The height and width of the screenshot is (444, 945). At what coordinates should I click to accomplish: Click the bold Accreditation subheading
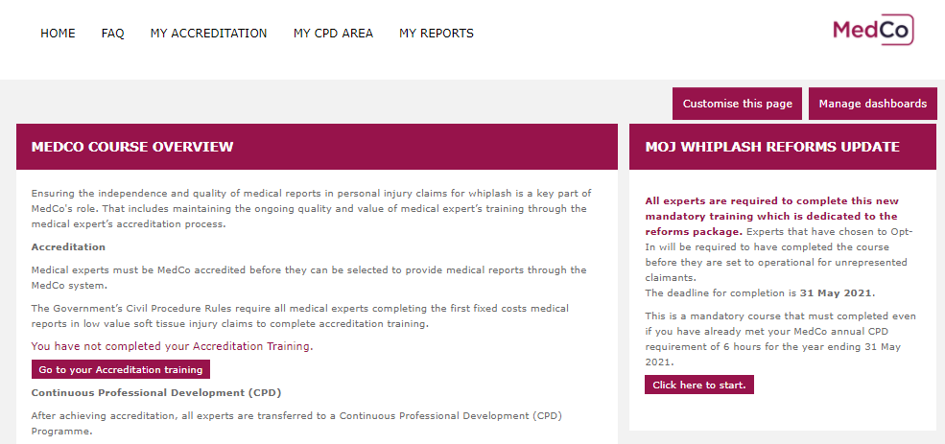pyautogui.click(x=68, y=247)
